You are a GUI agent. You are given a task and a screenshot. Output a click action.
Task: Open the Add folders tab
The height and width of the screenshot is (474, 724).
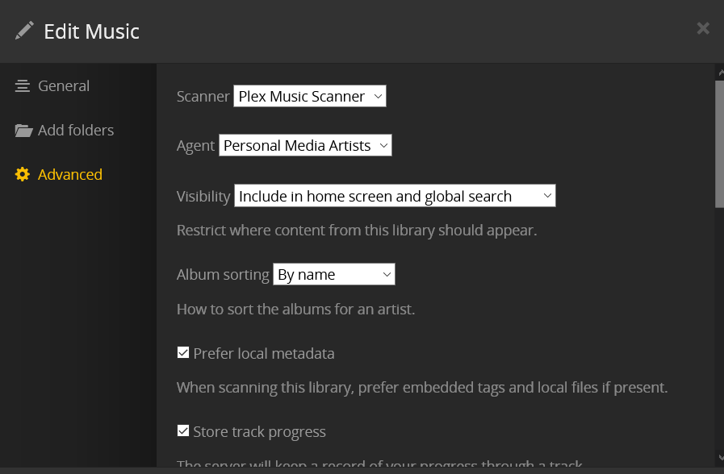[76, 131]
